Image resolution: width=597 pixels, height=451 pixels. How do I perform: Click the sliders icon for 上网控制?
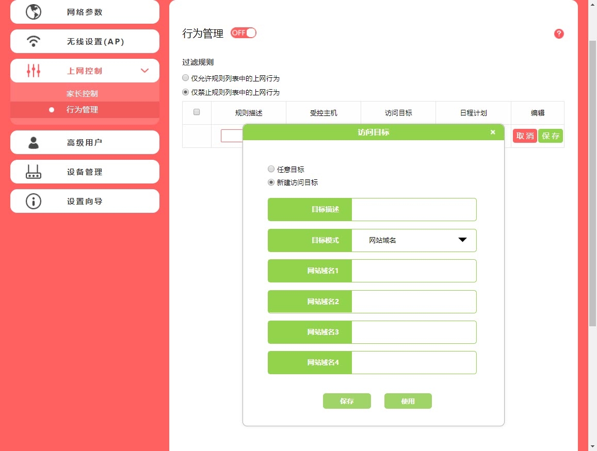tap(34, 70)
